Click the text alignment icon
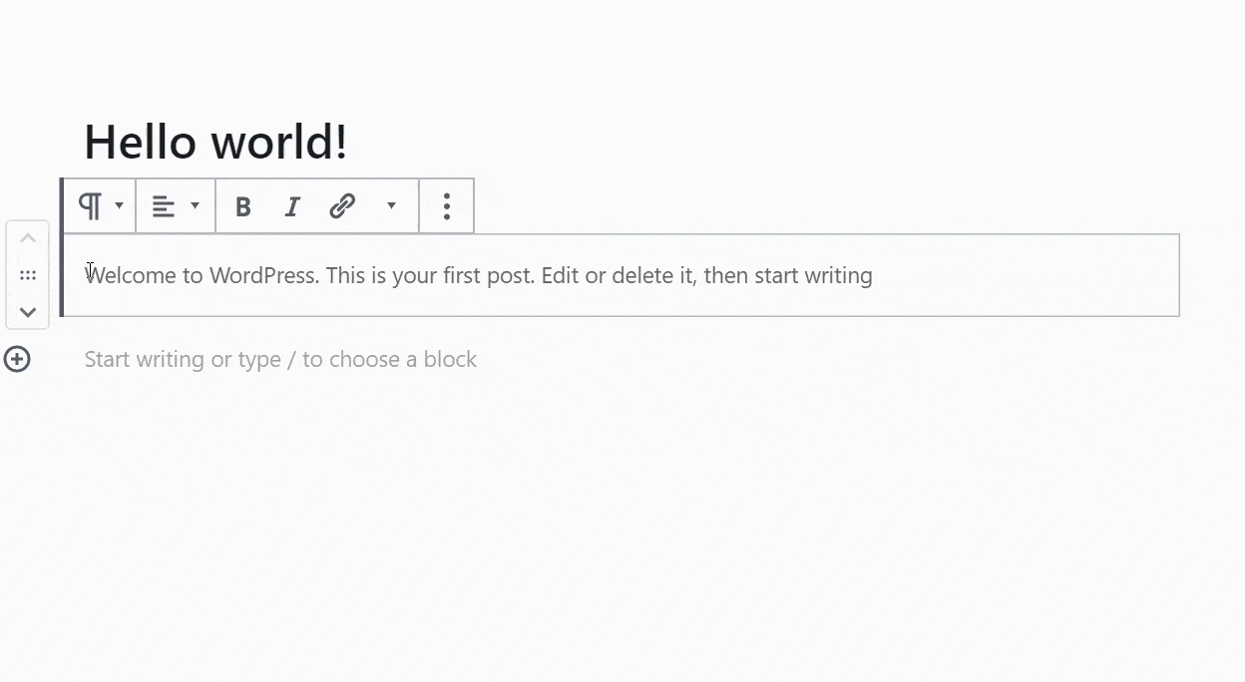The width and height of the screenshot is (1245, 682). (x=164, y=206)
